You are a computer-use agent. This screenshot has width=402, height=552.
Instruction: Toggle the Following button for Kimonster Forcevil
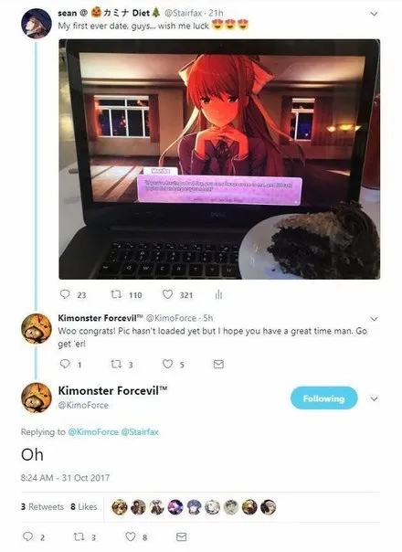323,398
